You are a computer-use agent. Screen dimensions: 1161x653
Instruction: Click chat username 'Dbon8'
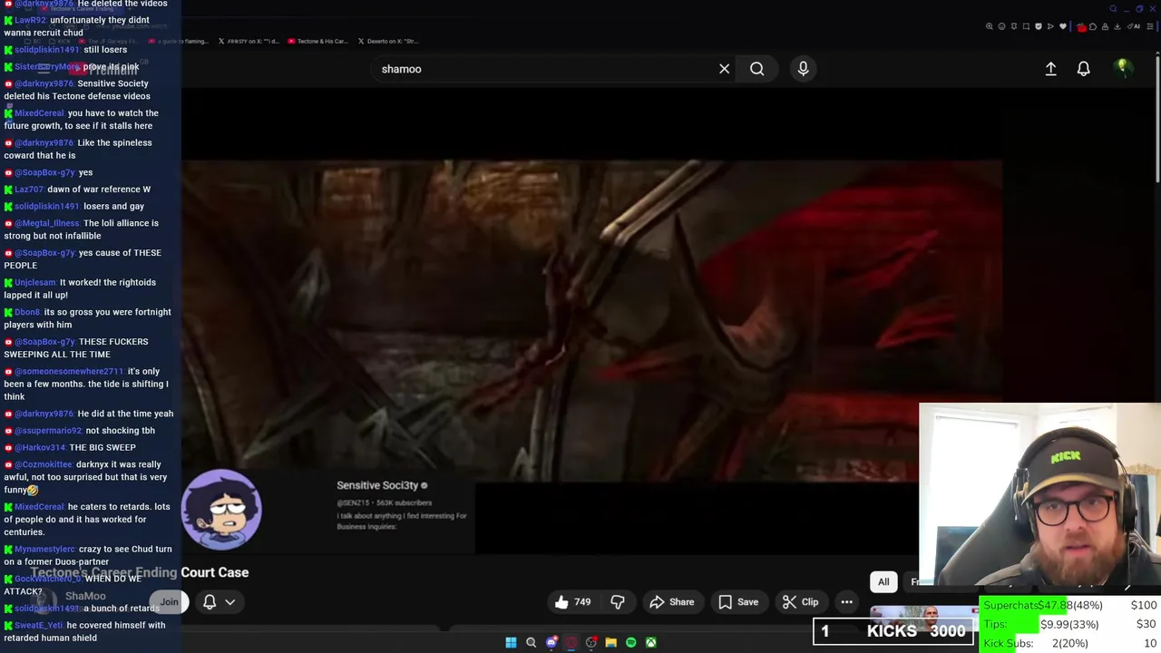pos(27,312)
